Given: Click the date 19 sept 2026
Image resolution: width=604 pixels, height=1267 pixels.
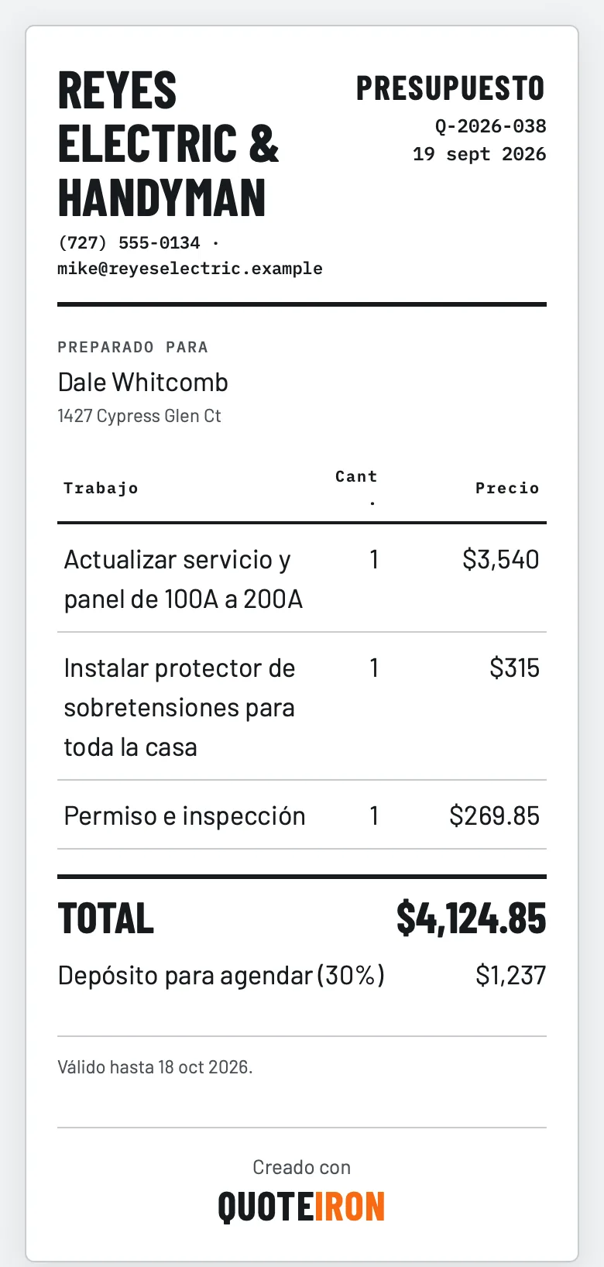Looking at the screenshot, I should click(479, 154).
